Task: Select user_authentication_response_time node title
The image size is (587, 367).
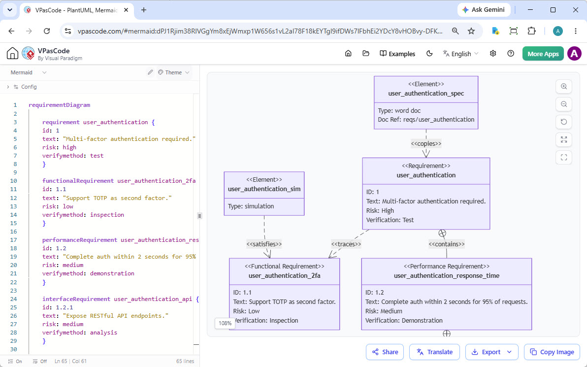Action: (x=446, y=275)
